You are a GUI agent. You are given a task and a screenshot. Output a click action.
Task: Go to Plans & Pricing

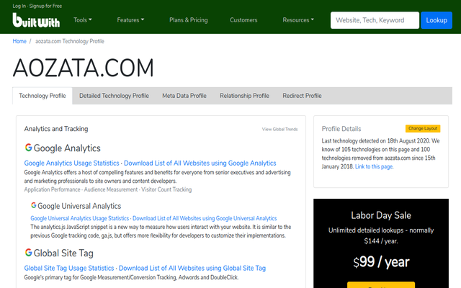(x=189, y=20)
